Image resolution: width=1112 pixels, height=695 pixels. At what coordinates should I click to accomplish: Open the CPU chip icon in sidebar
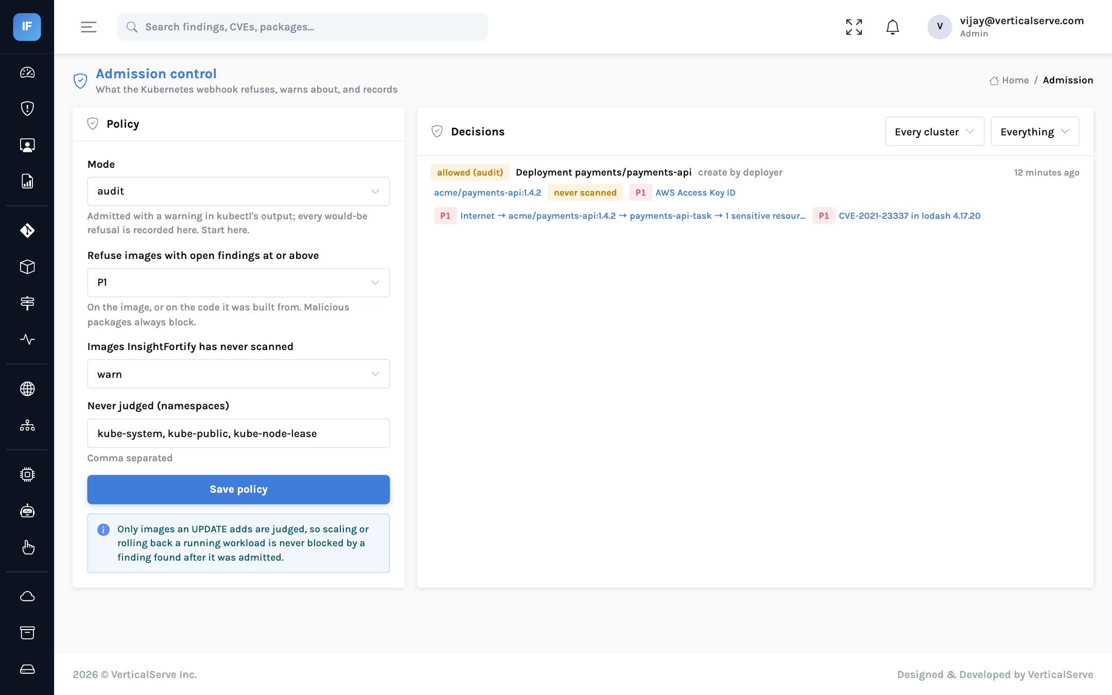27,474
